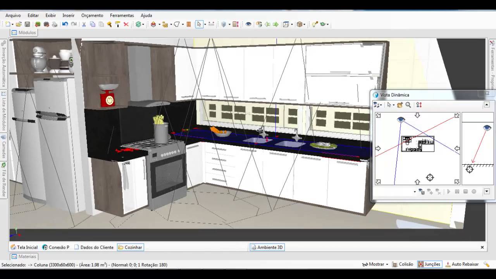The image size is (496, 279).
Task: Open the Exibir menu
Action: coord(51,15)
